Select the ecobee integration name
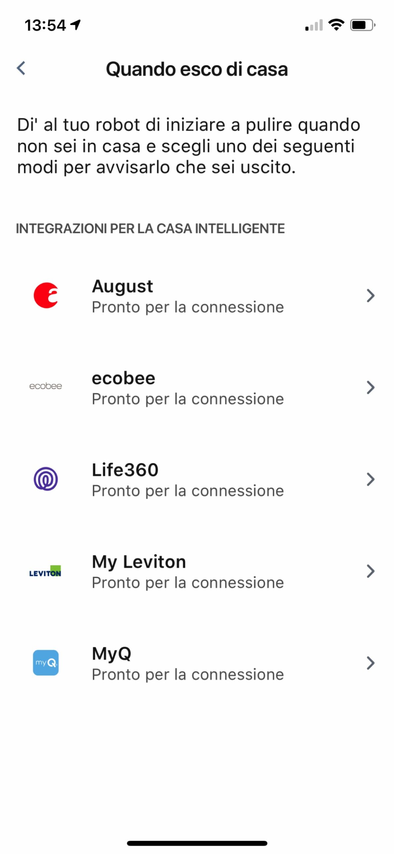This screenshot has width=394, height=854. [124, 378]
